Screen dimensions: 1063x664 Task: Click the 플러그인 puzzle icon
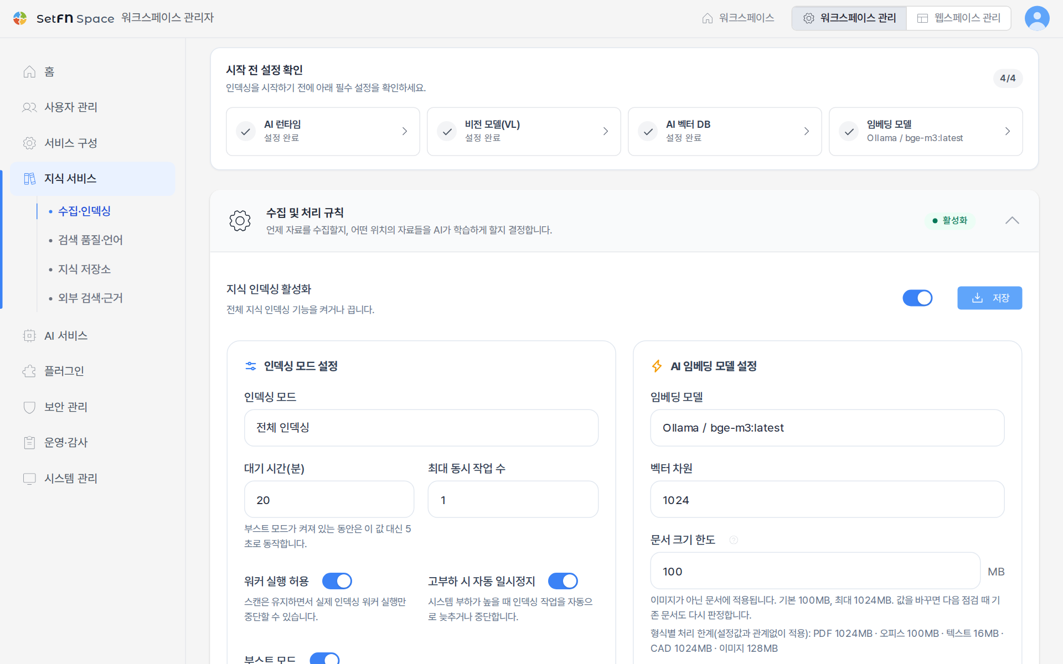[x=29, y=371]
